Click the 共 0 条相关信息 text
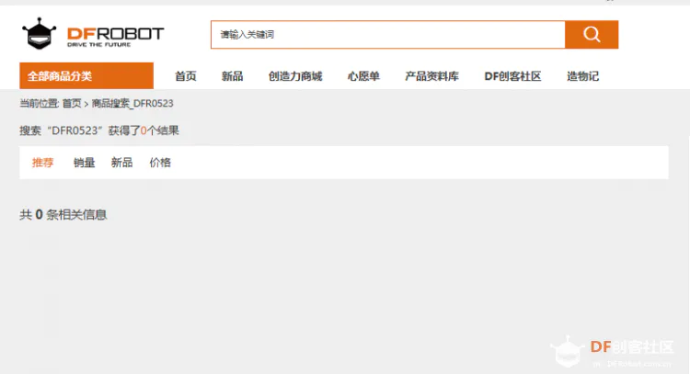Screen dimensions: 690x374 coord(63,214)
